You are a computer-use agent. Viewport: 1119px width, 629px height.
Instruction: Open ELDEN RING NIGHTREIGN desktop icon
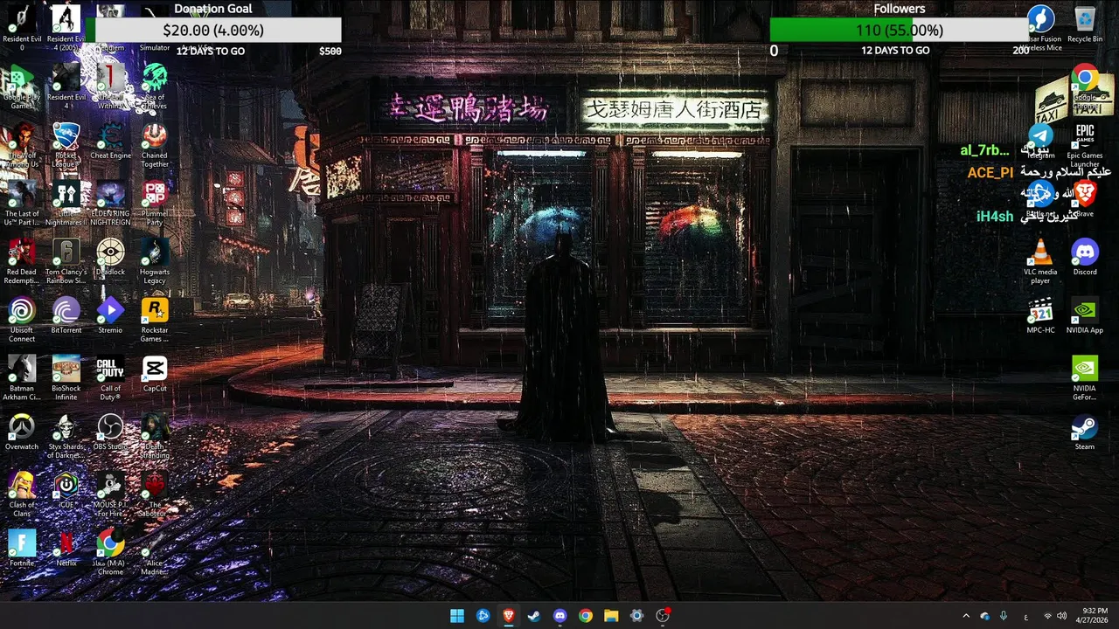point(110,203)
